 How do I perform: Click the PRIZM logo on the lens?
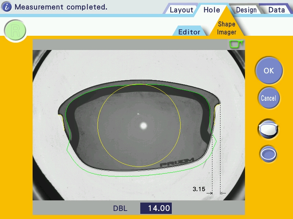point(177,163)
